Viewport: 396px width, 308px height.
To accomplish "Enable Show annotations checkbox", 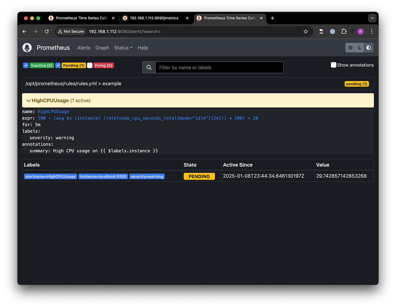I will point(333,65).
